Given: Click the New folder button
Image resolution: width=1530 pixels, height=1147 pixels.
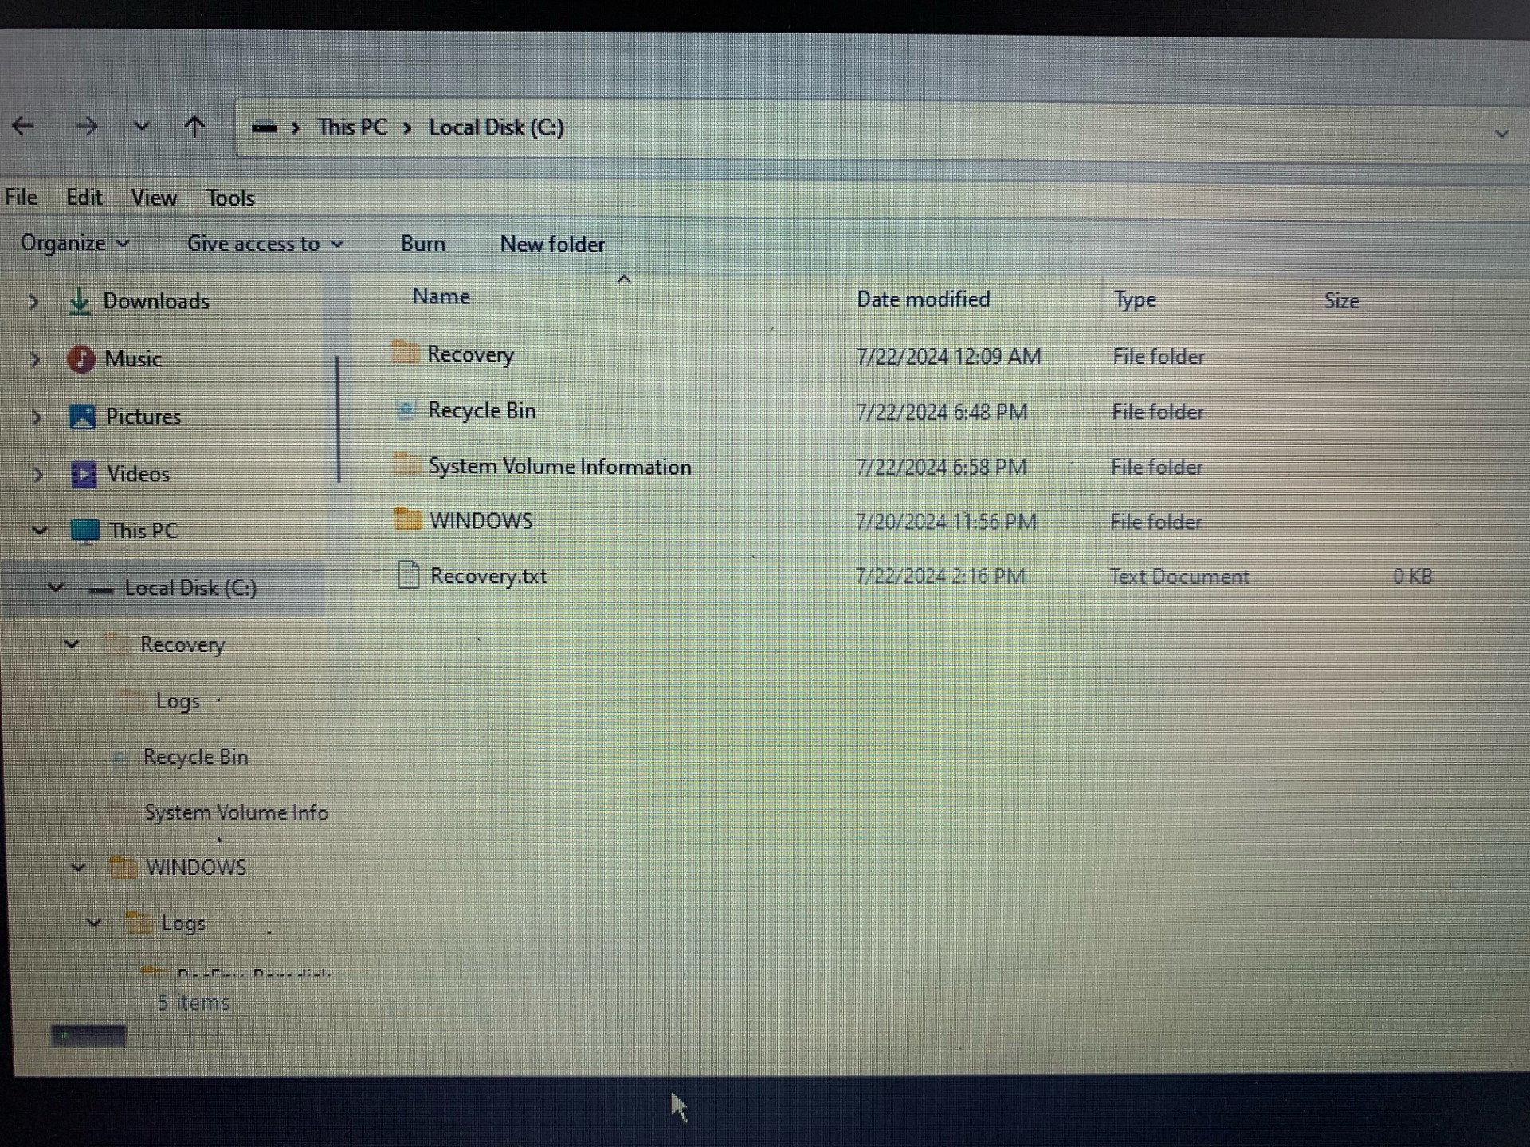Looking at the screenshot, I should pyautogui.click(x=552, y=245).
